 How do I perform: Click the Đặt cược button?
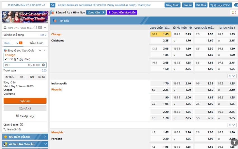(25, 101)
